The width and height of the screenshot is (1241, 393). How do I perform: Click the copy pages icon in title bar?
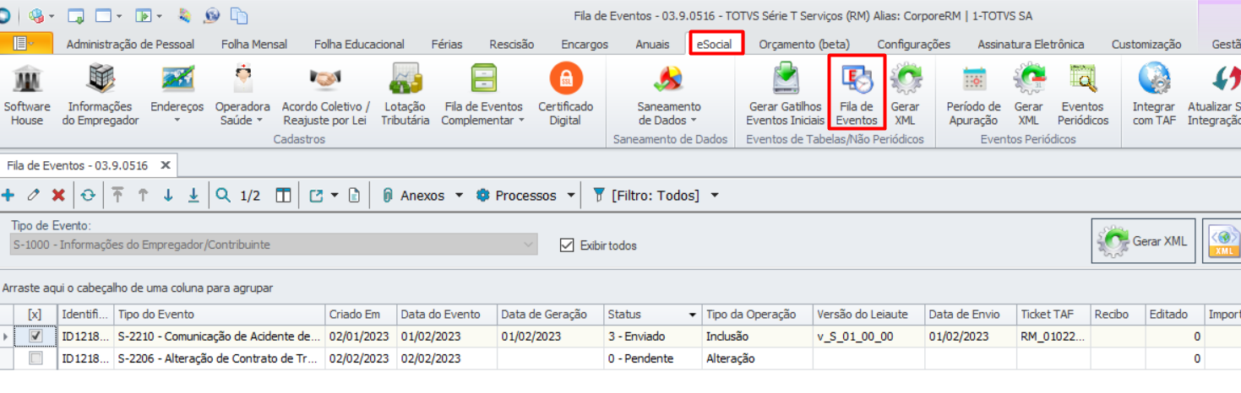[x=239, y=15]
